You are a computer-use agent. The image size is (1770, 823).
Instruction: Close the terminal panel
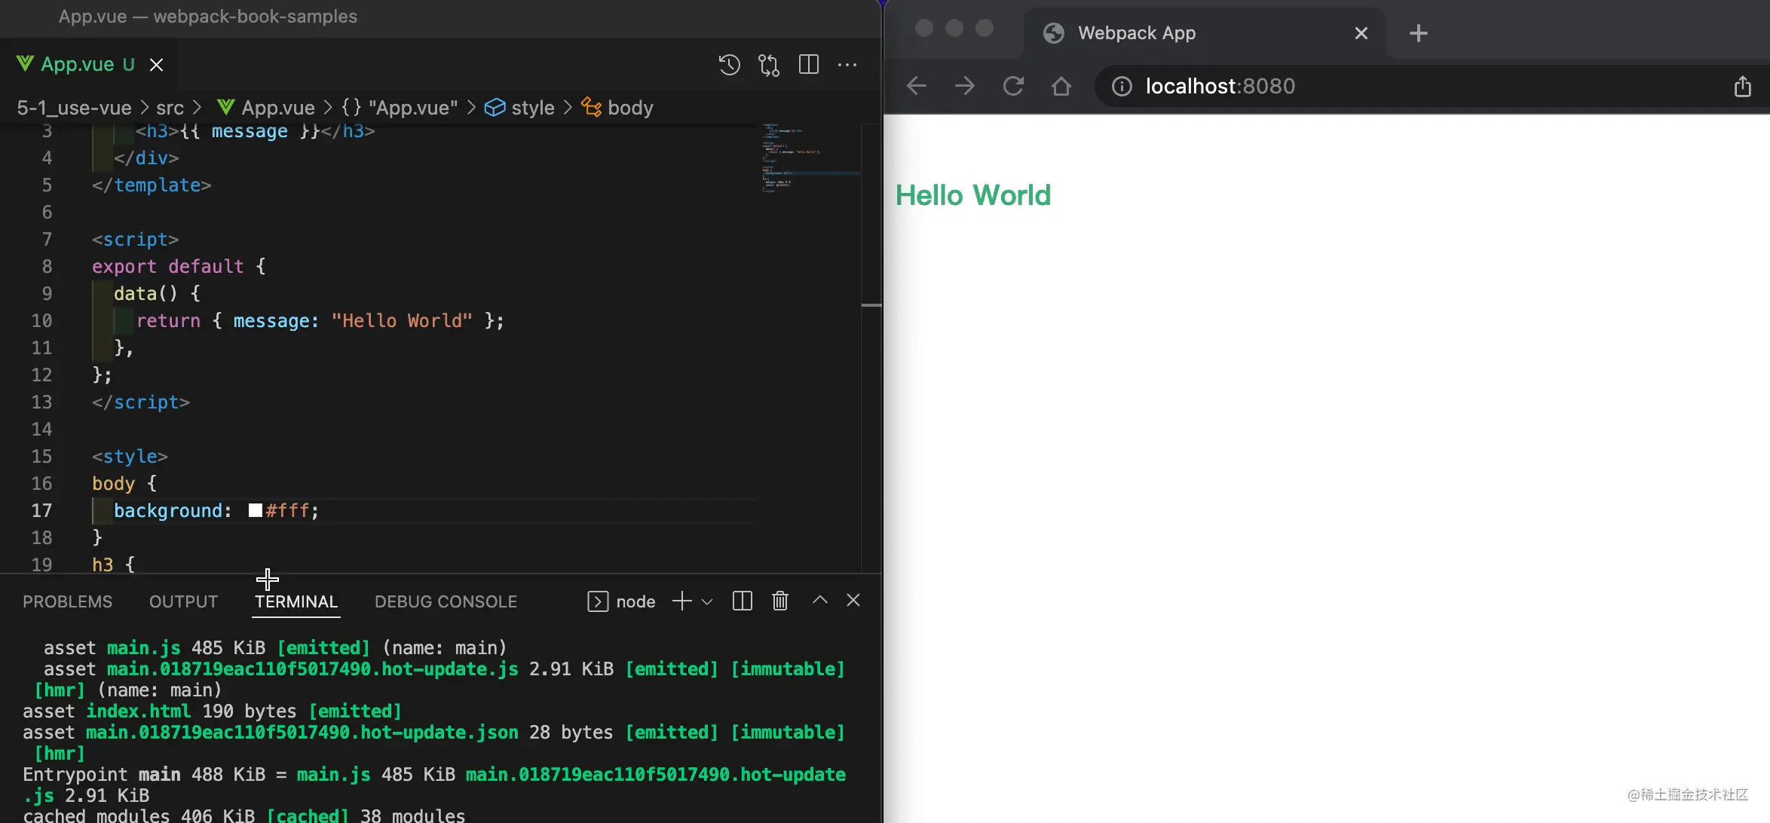853,600
